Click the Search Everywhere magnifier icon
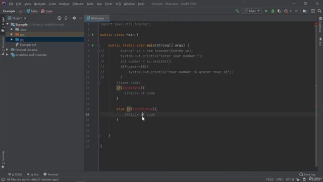Screen dimensions: 323x182 tap(319, 11)
